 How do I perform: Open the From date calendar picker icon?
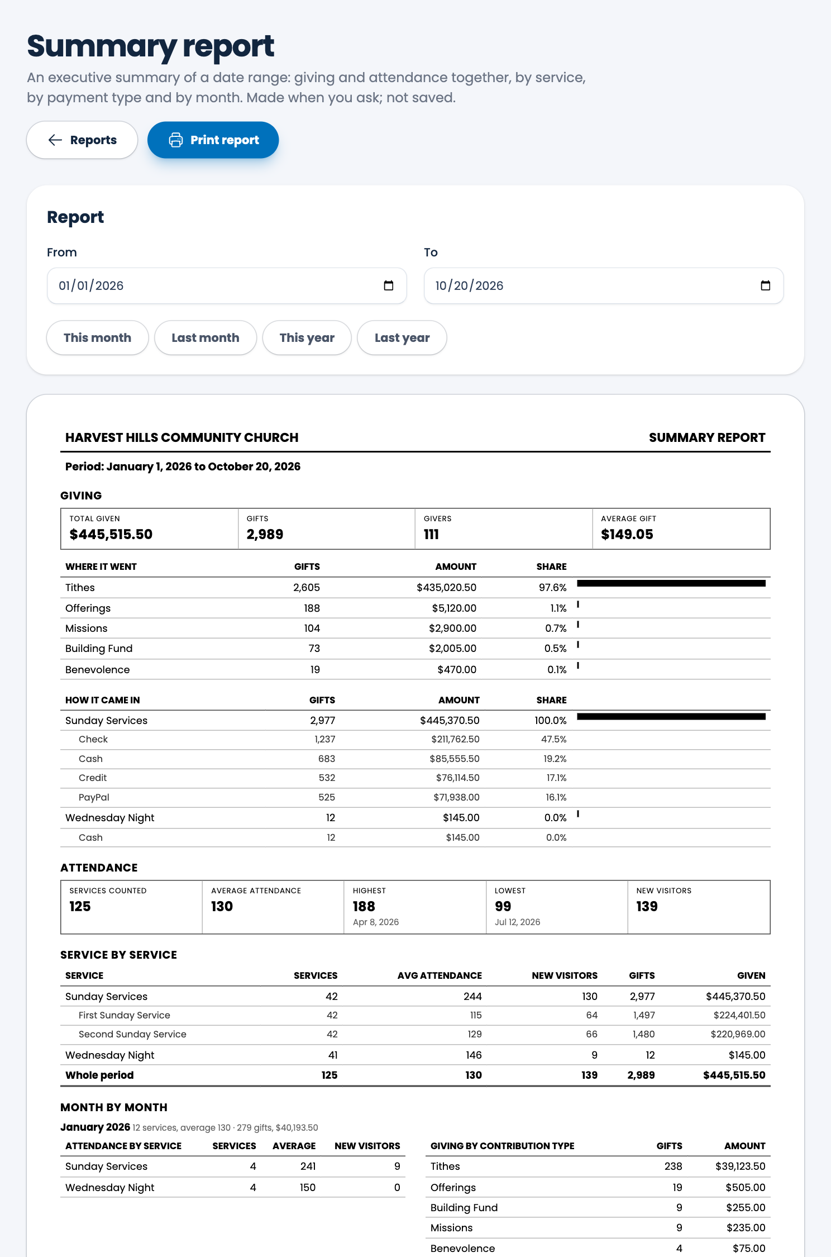(389, 285)
